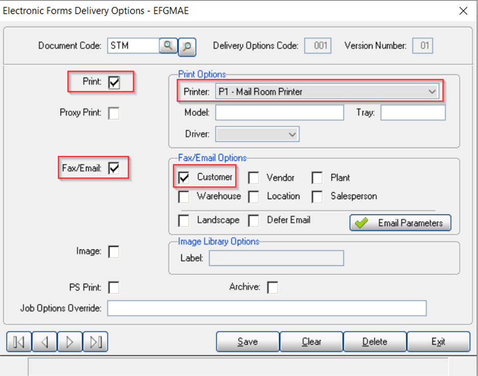The width and height of the screenshot is (478, 376).
Task: Click the Image Library Label field
Action: coord(277,258)
